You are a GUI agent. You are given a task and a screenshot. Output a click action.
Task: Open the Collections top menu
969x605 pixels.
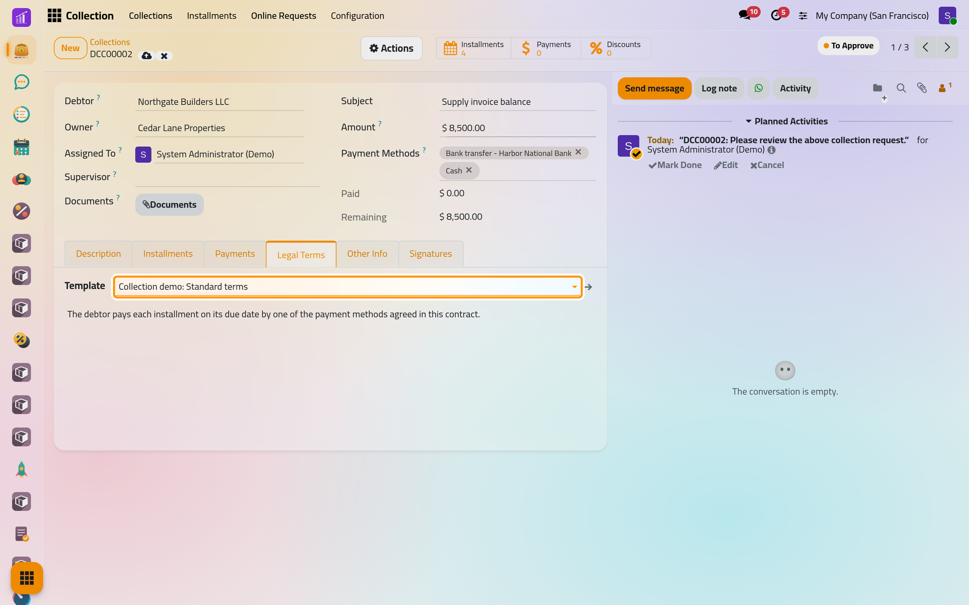150,16
